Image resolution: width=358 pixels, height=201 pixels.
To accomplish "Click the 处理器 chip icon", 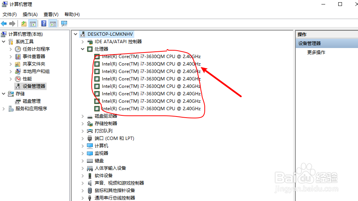I will [x=90, y=49].
